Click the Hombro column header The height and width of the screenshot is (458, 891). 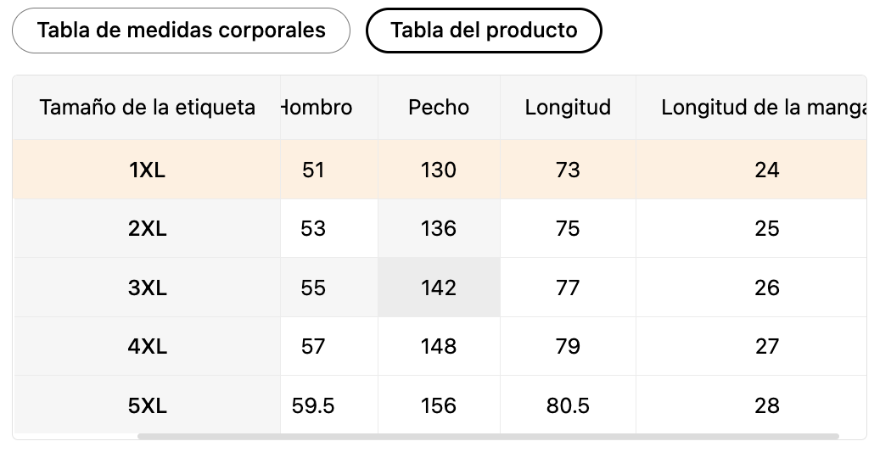pyautogui.click(x=317, y=108)
